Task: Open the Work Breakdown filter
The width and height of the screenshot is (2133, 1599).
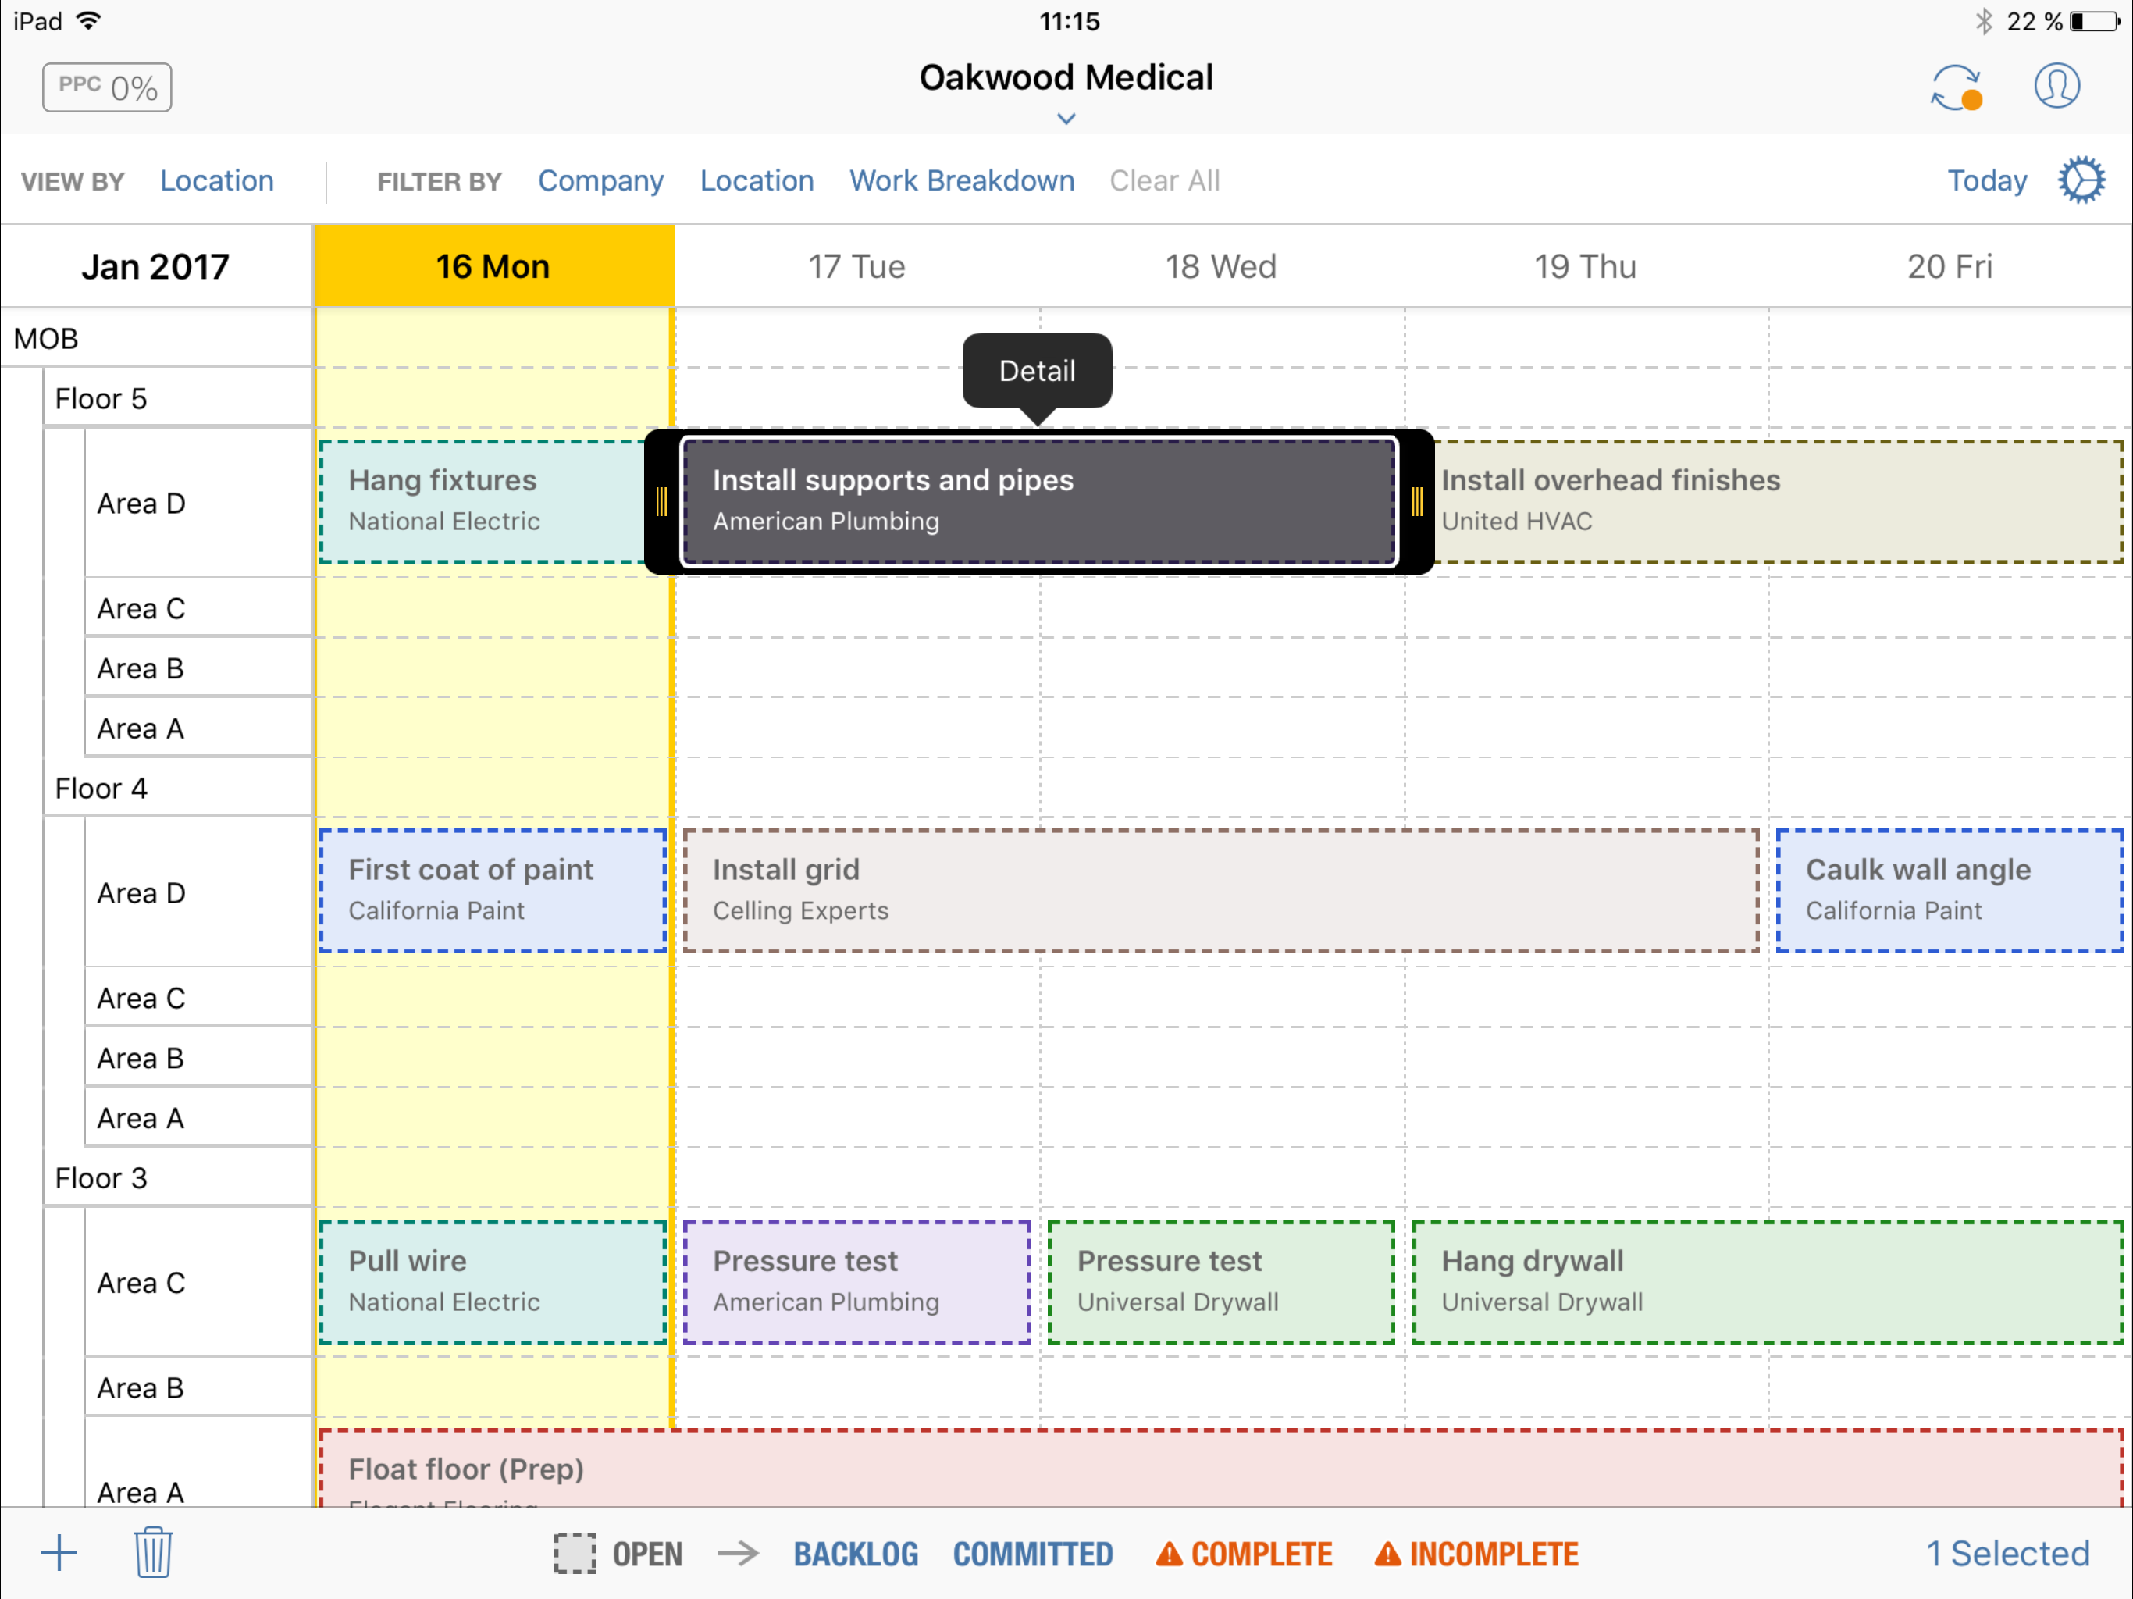Action: pyautogui.click(x=961, y=180)
